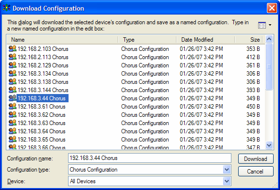Click the vertical scrollbar thumb
The width and height of the screenshot is (280, 190).
[269, 66]
